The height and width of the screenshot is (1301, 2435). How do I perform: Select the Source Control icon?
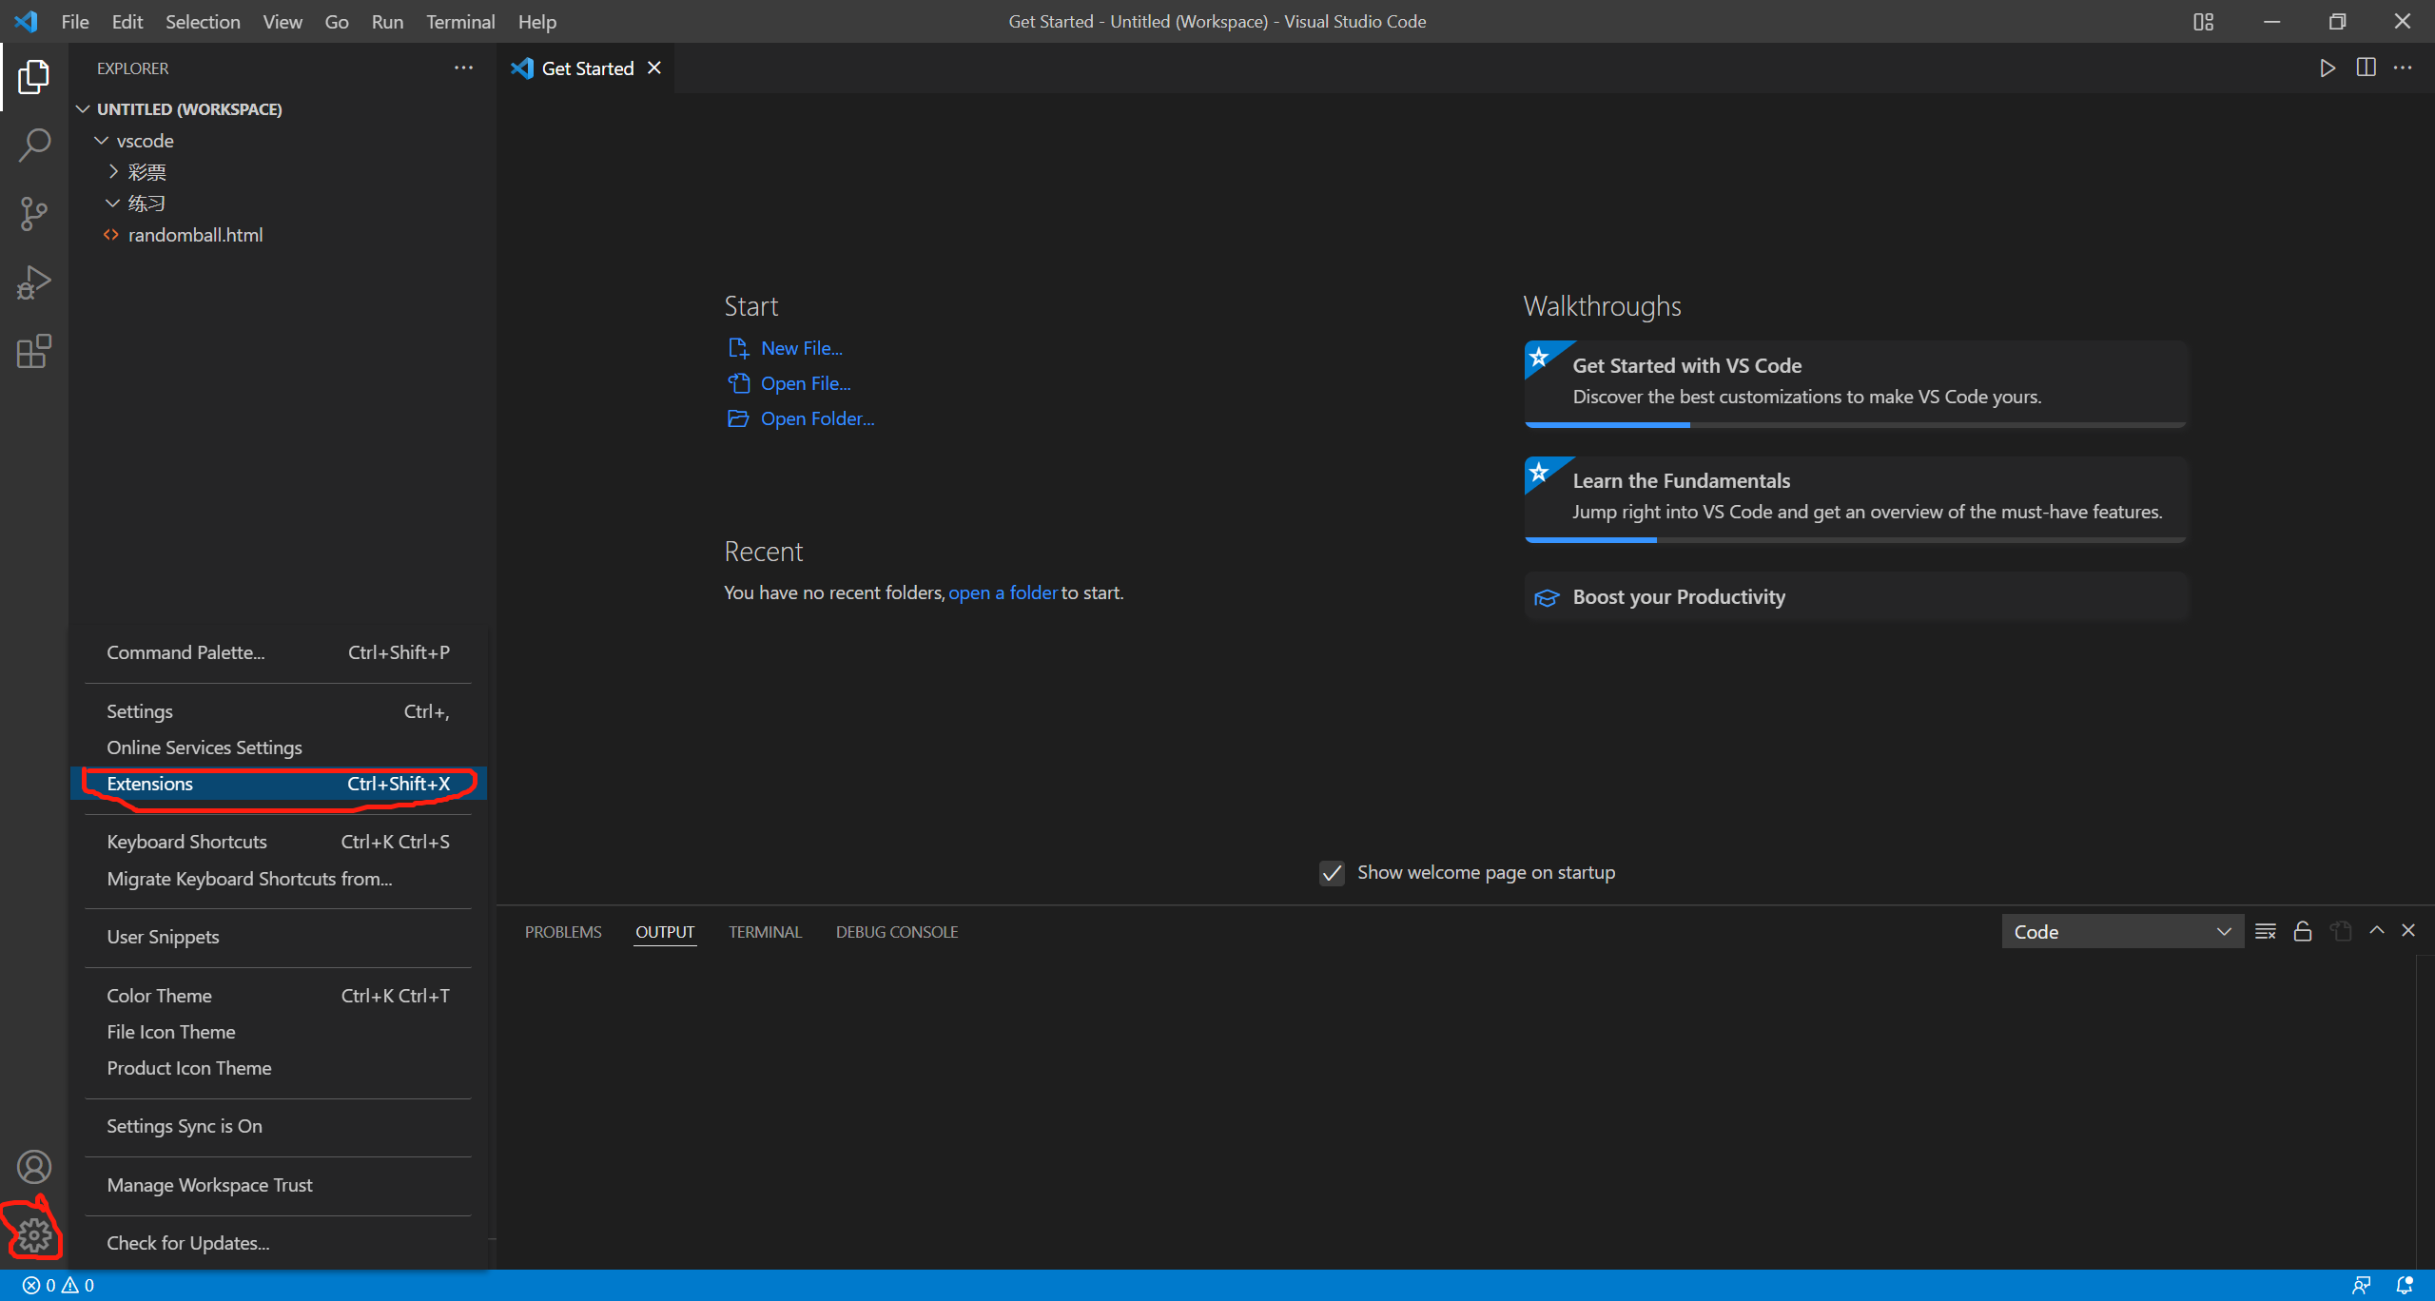coord(33,213)
